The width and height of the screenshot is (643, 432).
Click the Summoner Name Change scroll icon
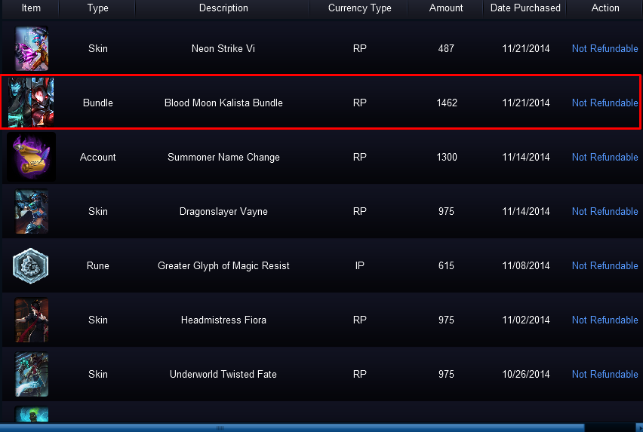click(31, 158)
